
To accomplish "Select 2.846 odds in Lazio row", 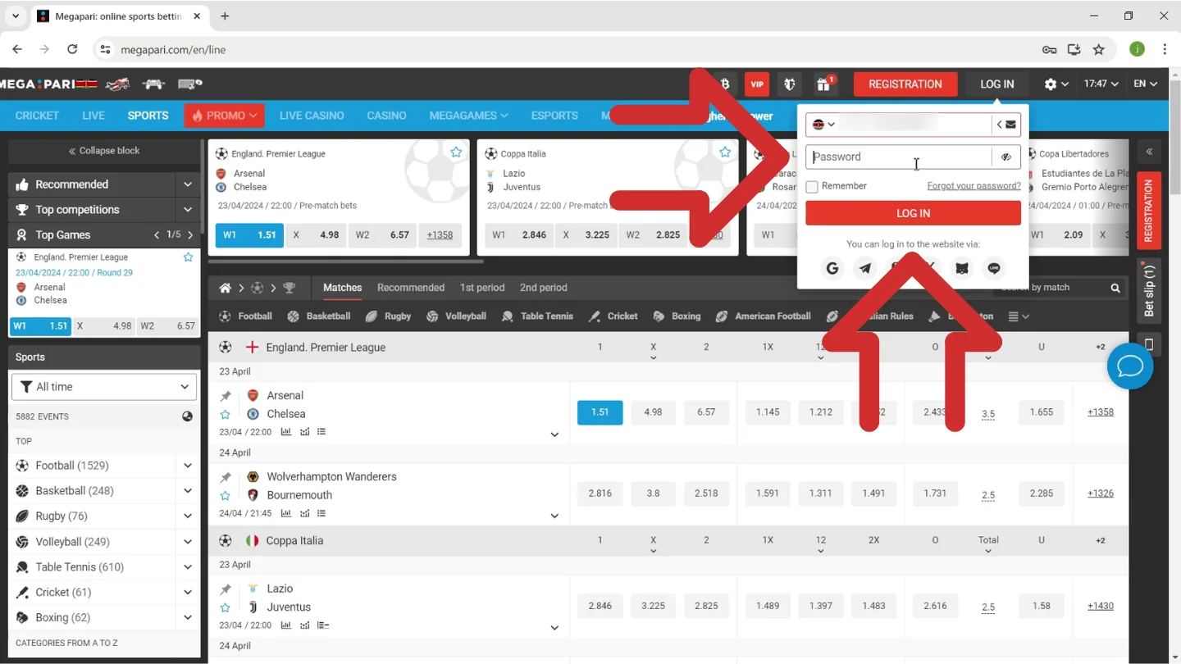I will point(600,606).
